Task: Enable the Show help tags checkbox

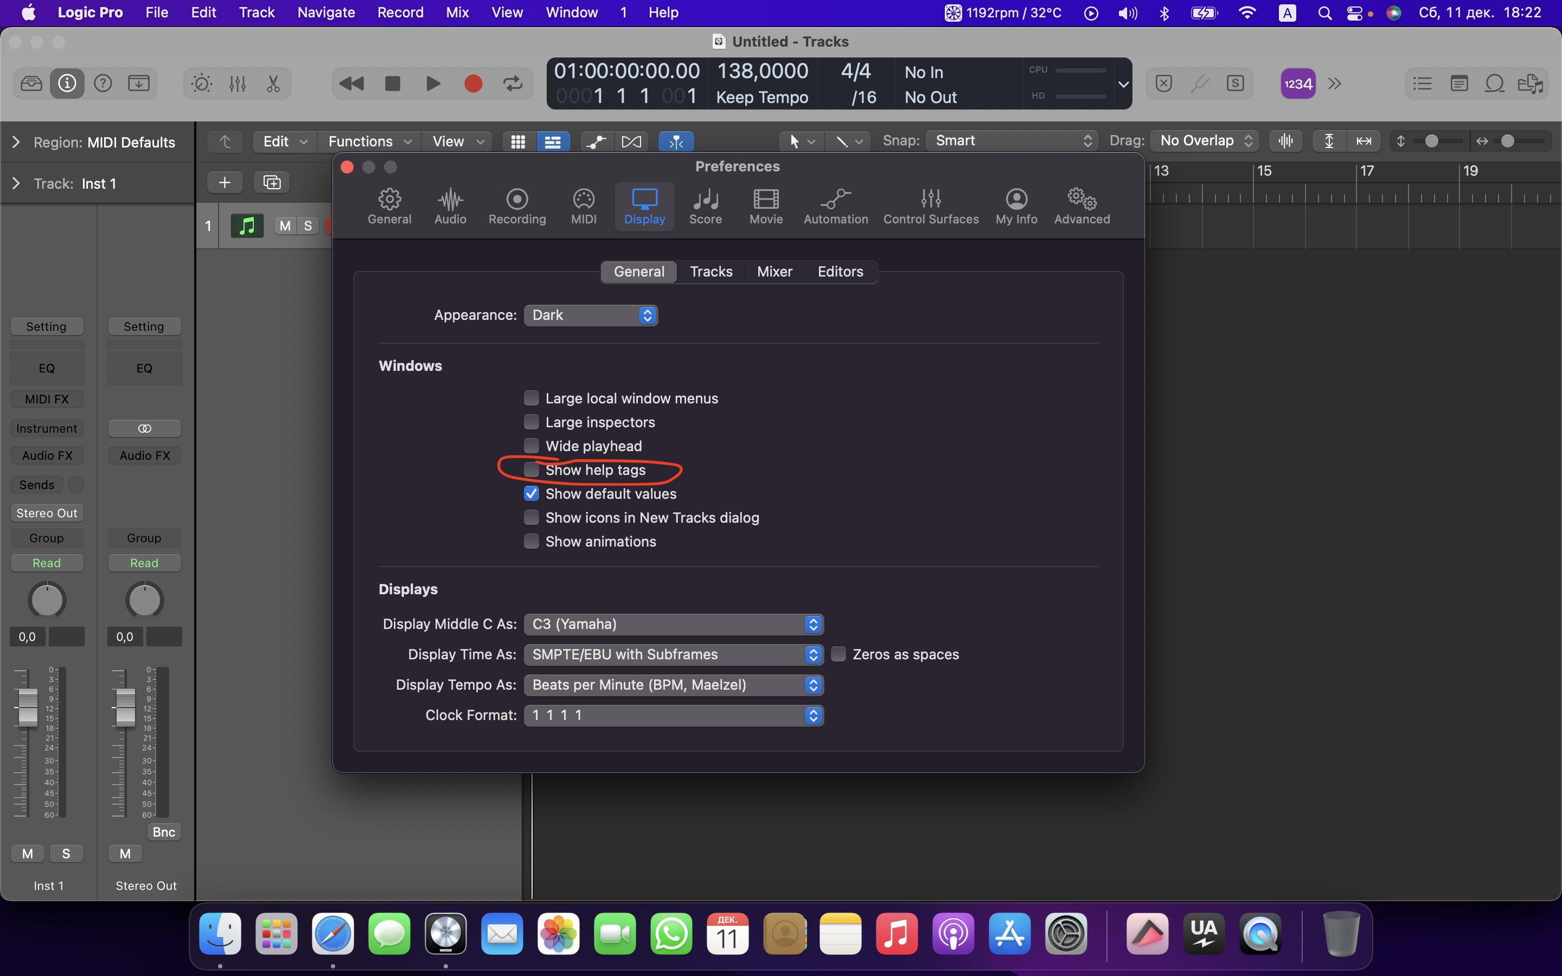Action: (x=531, y=470)
